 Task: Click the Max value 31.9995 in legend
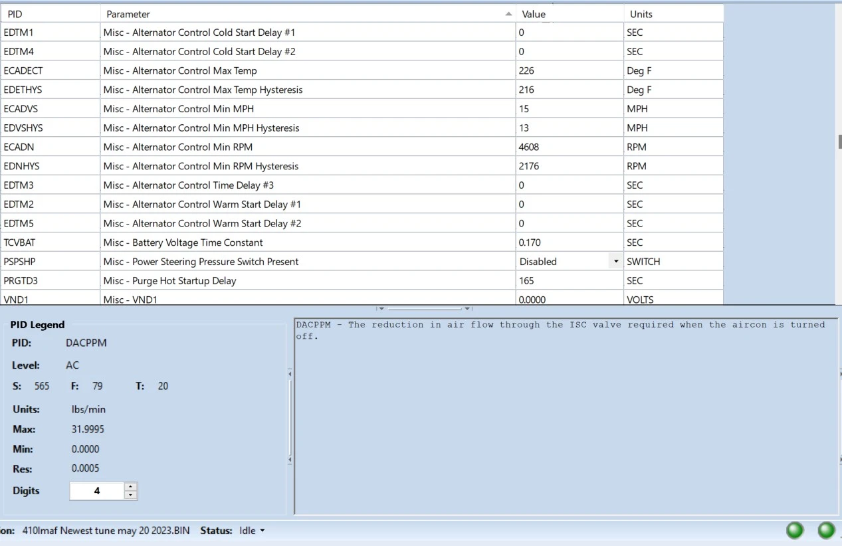point(88,429)
